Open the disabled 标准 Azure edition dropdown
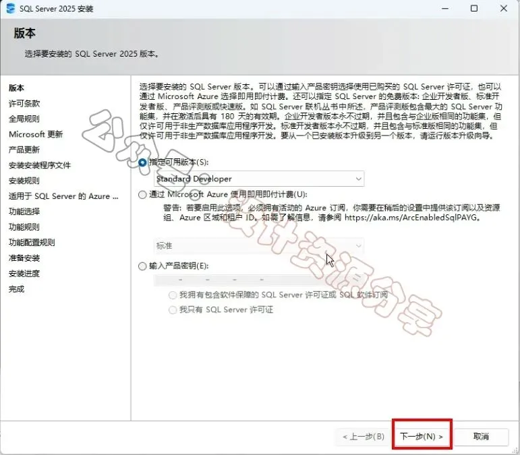 [x=259, y=246]
